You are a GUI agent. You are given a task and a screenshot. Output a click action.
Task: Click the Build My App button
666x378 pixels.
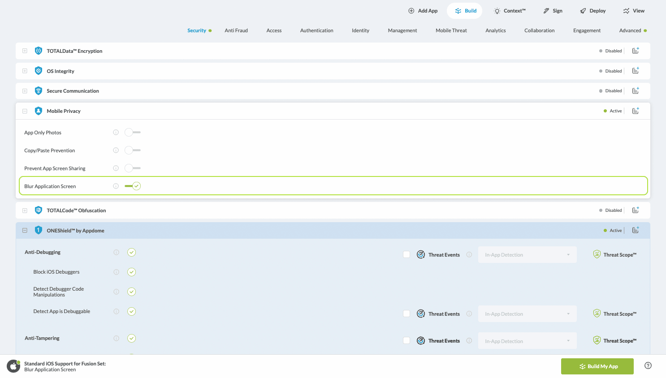597,366
